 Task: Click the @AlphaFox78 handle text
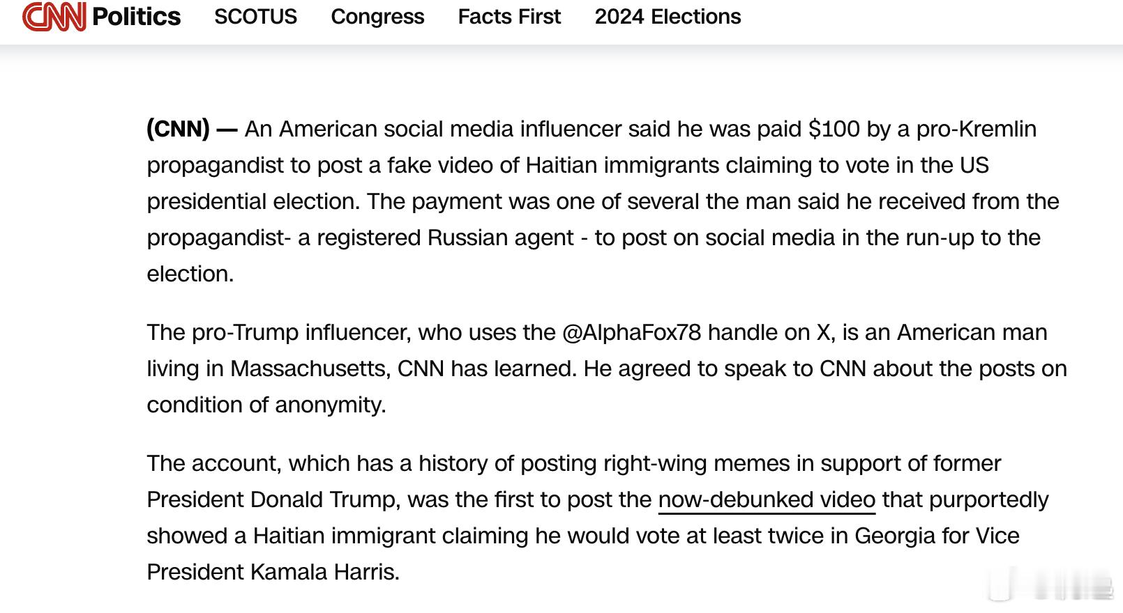click(631, 332)
